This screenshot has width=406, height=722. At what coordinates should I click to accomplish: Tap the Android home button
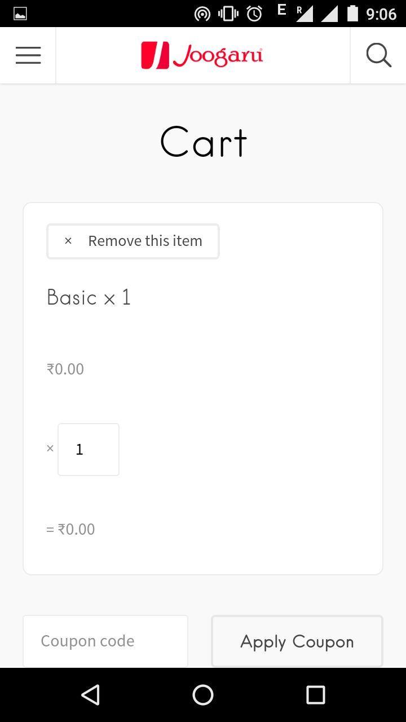pyautogui.click(x=203, y=695)
